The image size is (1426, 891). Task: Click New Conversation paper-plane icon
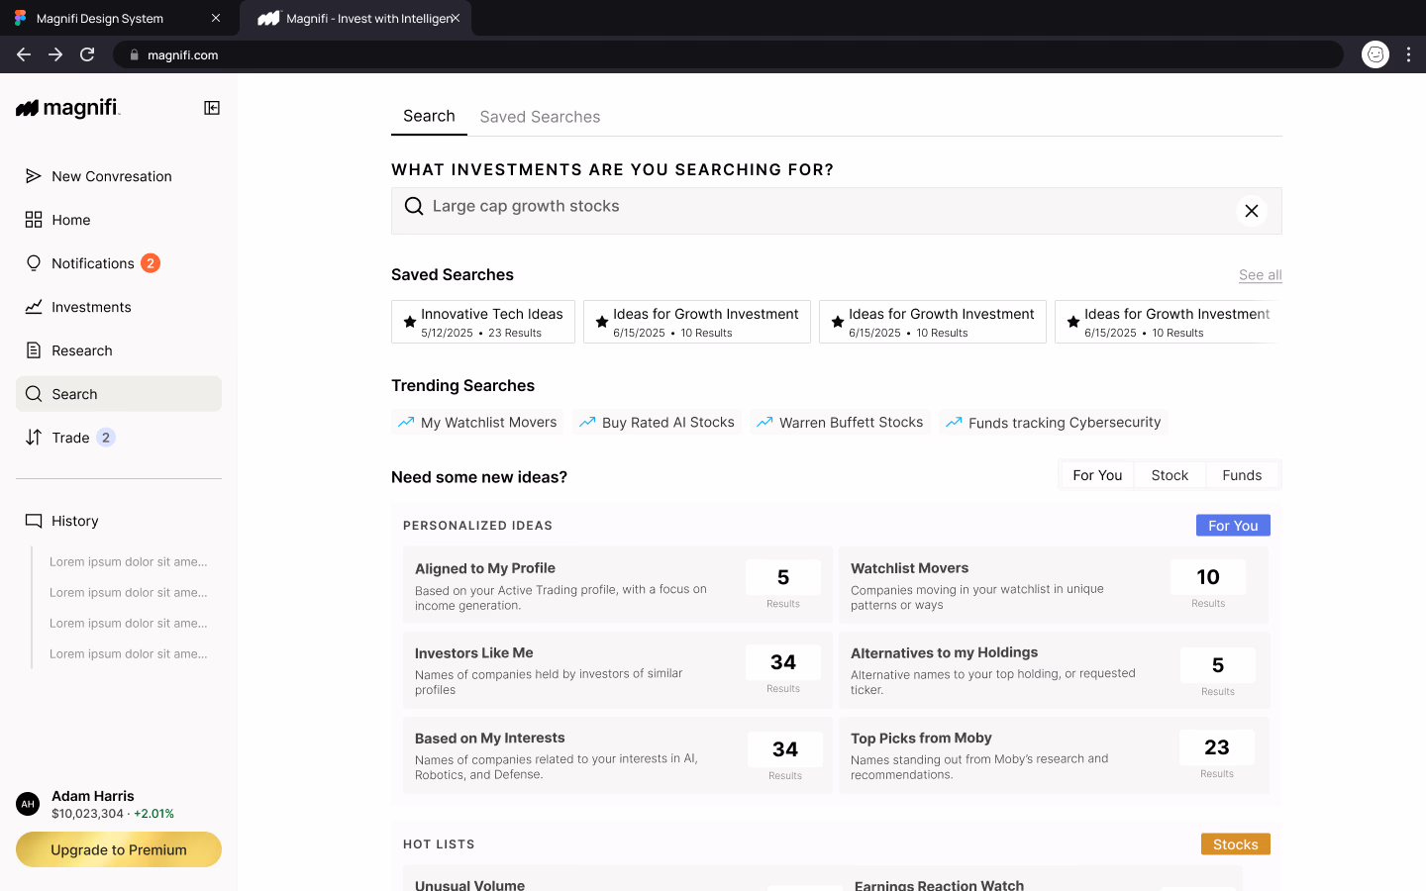click(34, 176)
